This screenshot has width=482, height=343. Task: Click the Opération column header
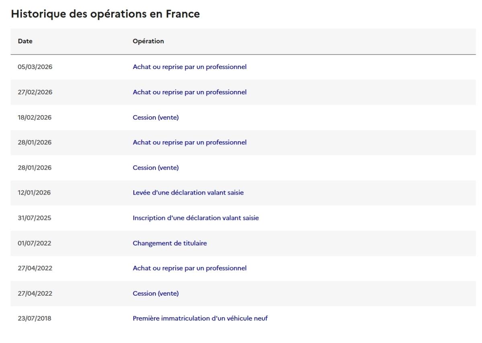tap(148, 41)
